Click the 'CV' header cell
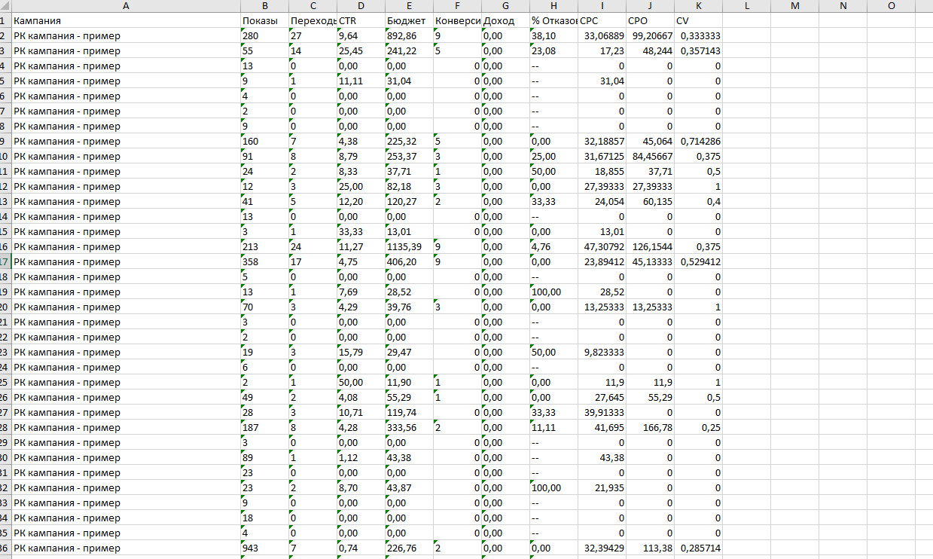Screen dimensions: 933x559 pos(698,21)
